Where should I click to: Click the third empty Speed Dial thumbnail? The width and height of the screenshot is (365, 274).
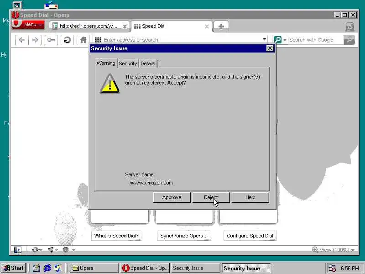[248, 216]
